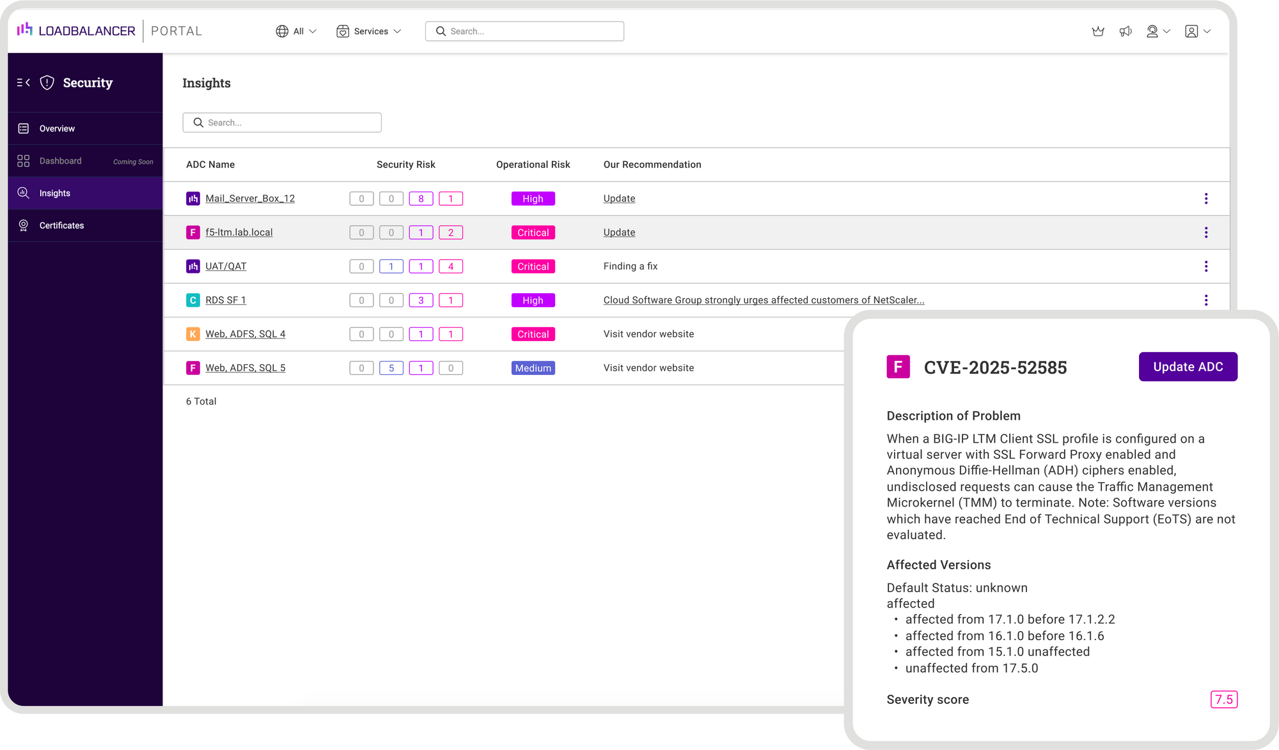Click the Security shield icon
This screenshot has height=750, width=1279.
pos(47,82)
